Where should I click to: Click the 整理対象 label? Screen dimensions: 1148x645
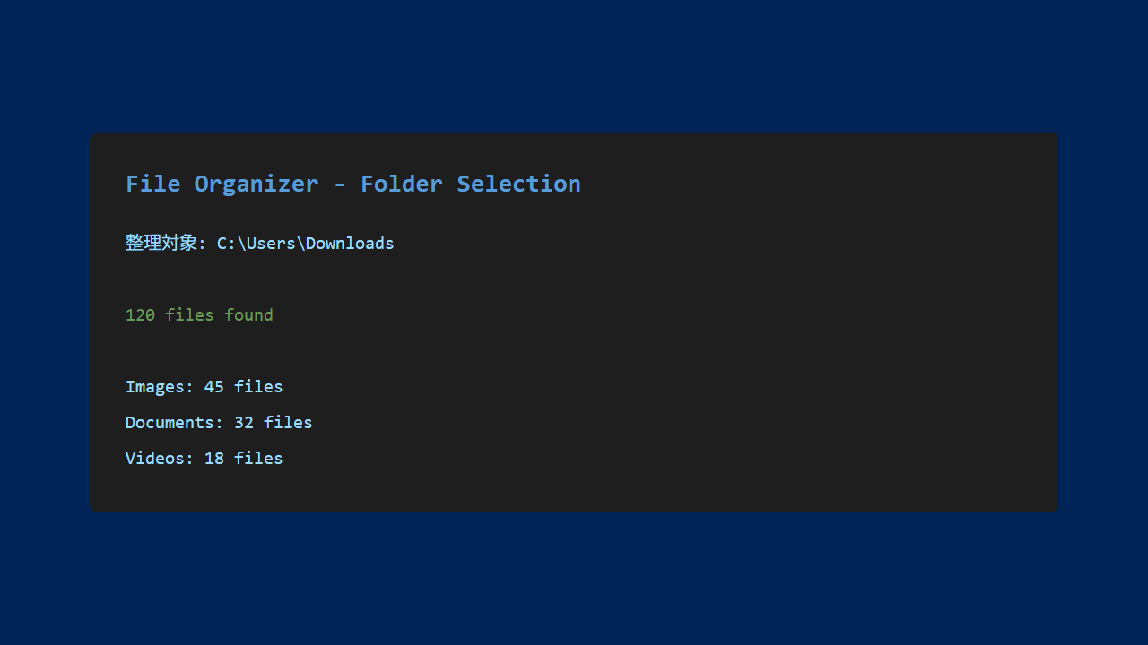[x=161, y=243]
